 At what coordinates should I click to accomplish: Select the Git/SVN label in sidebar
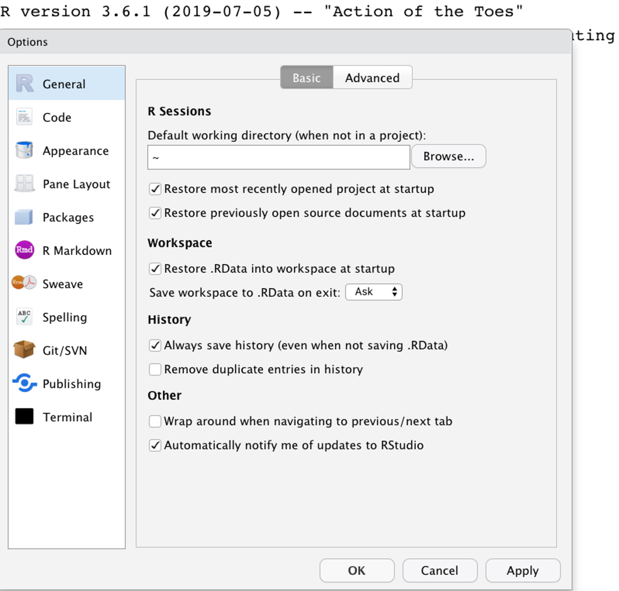click(x=65, y=350)
